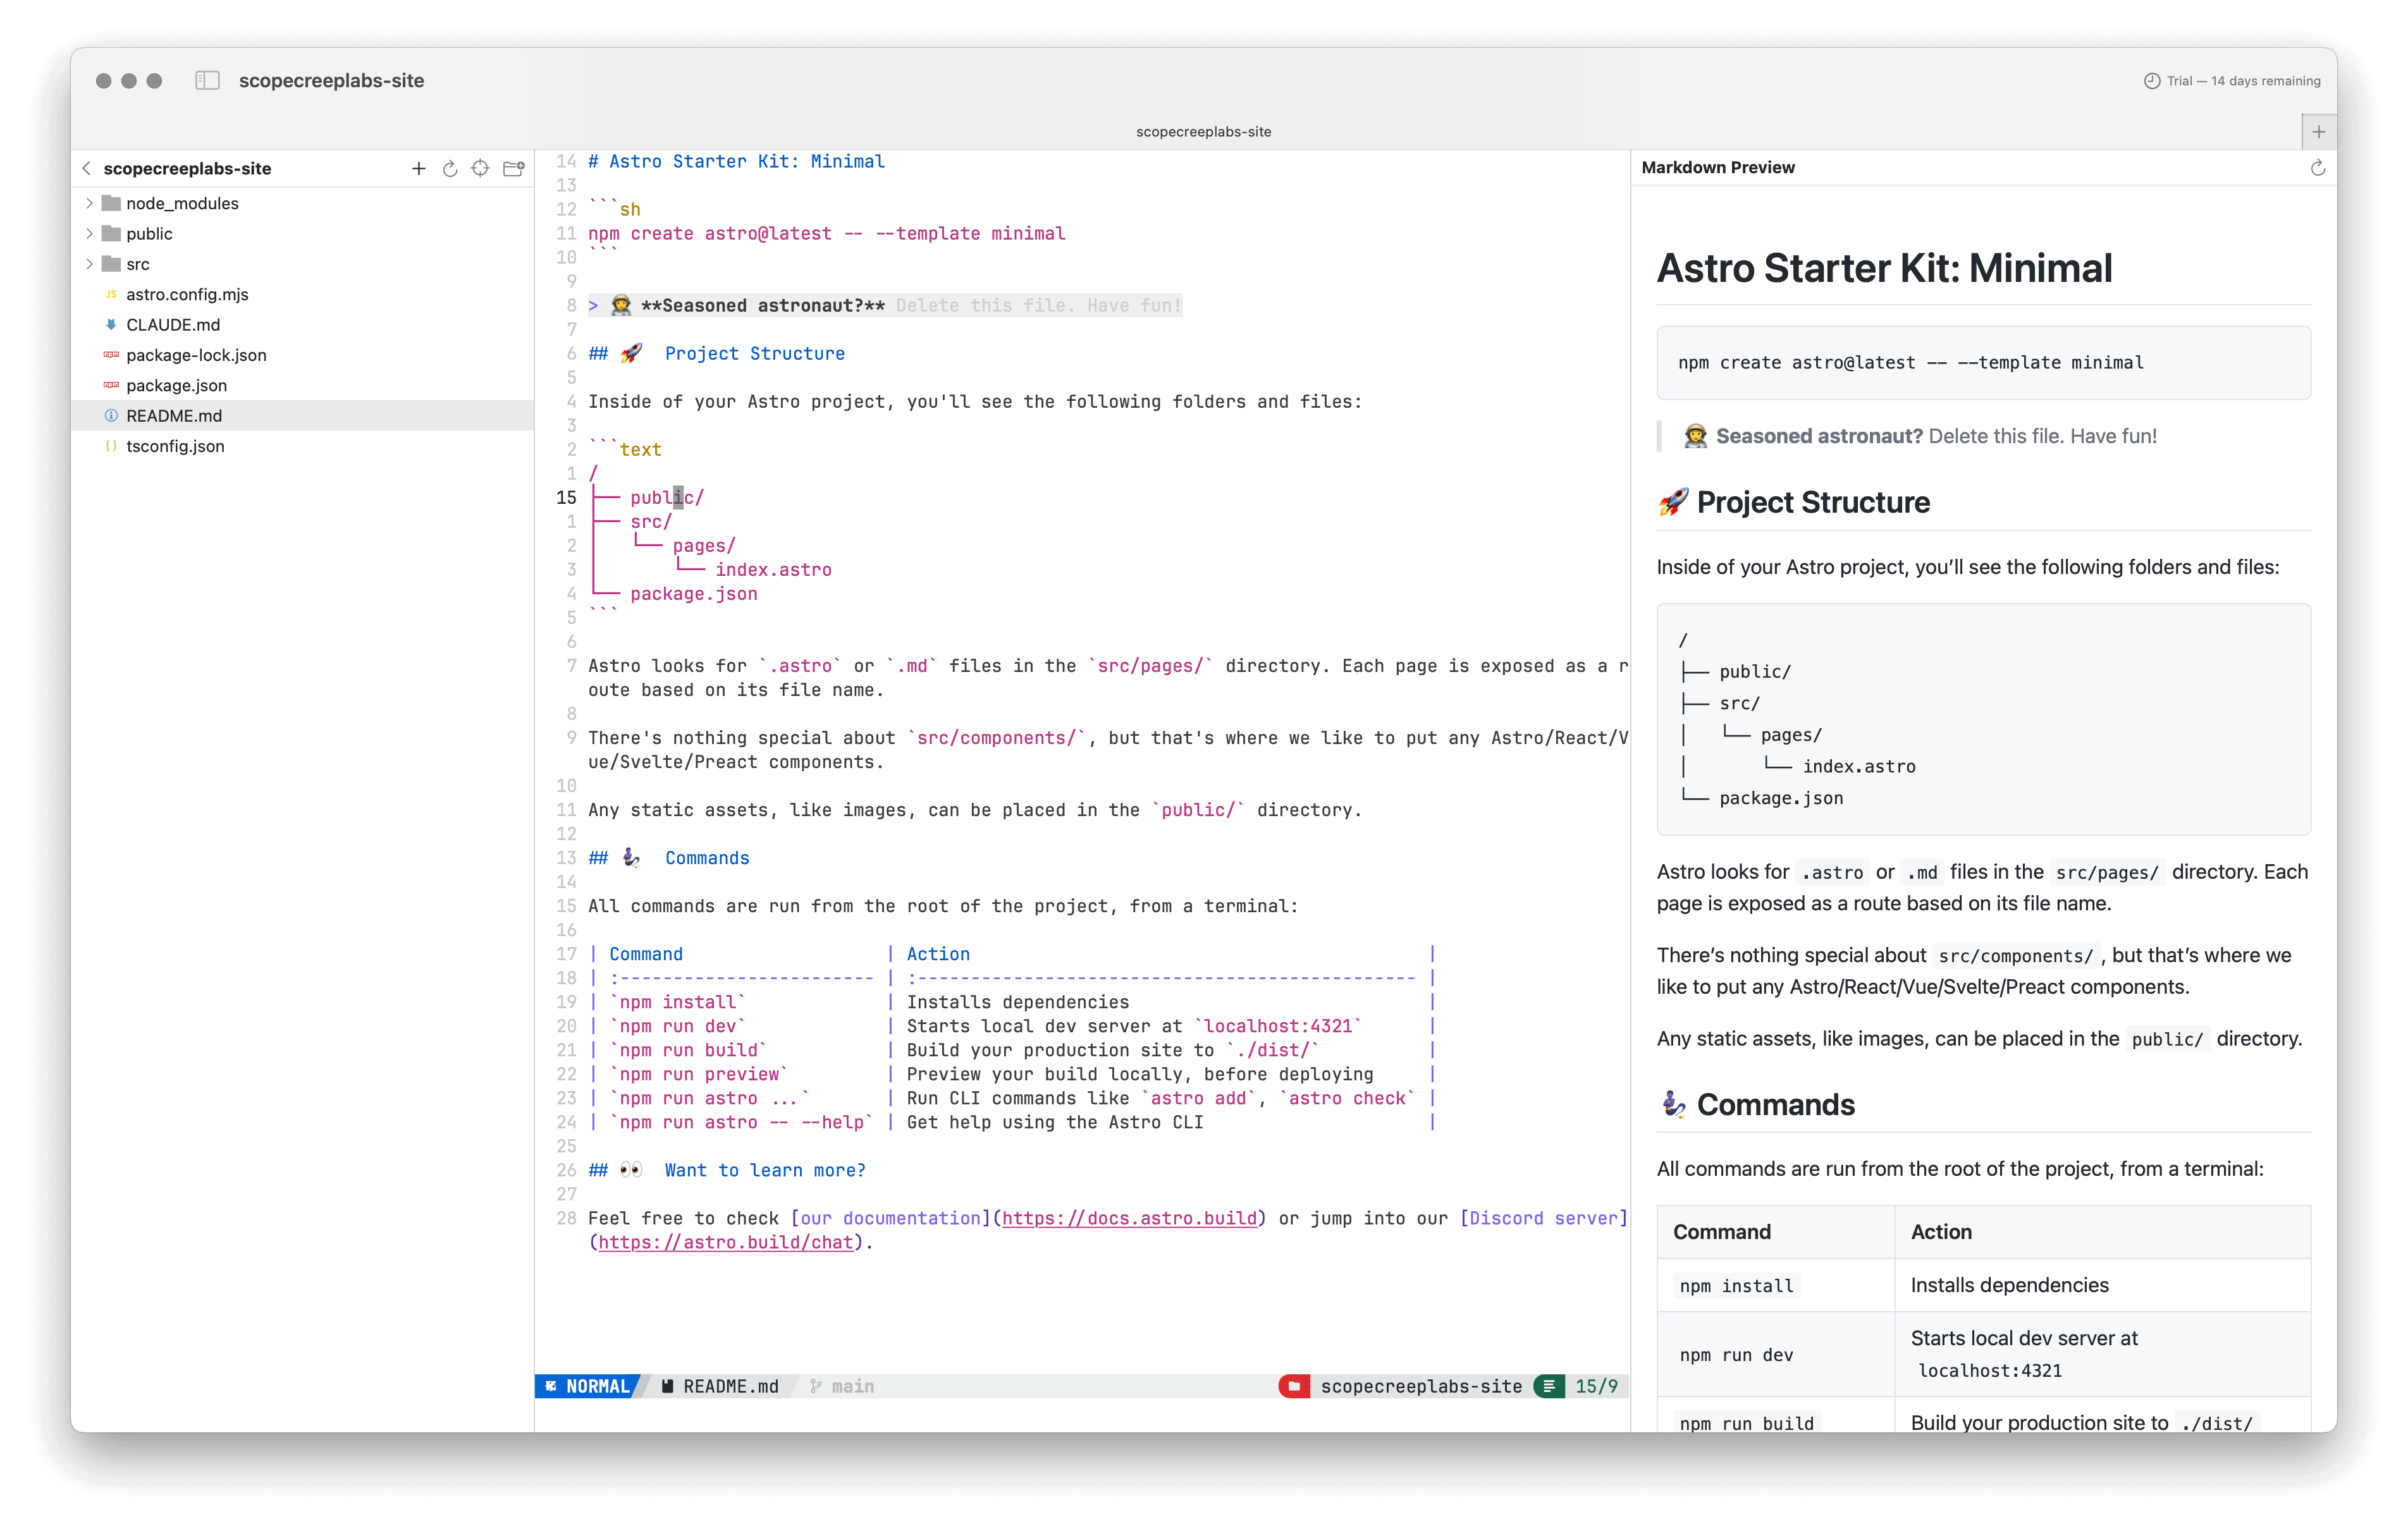This screenshot has height=1526, width=2408.
Task: Click Trial 14 days remaining label
Action: [x=2243, y=81]
